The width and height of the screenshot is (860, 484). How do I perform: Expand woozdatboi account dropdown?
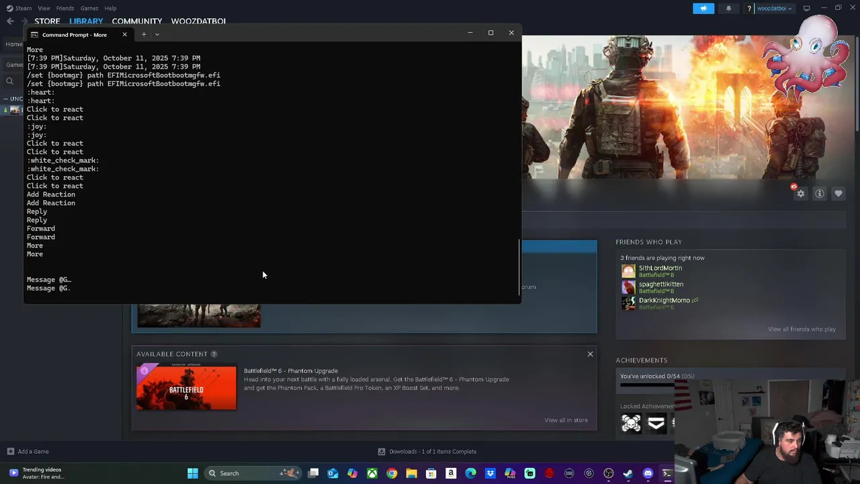click(x=775, y=9)
